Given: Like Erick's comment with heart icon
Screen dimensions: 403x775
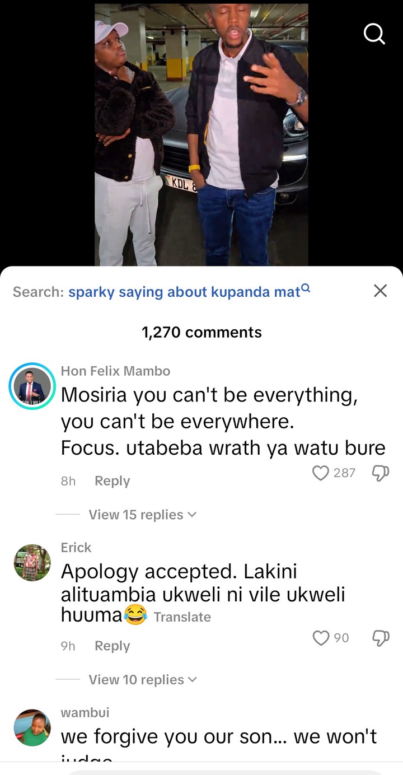Looking at the screenshot, I should [x=321, y=638].
